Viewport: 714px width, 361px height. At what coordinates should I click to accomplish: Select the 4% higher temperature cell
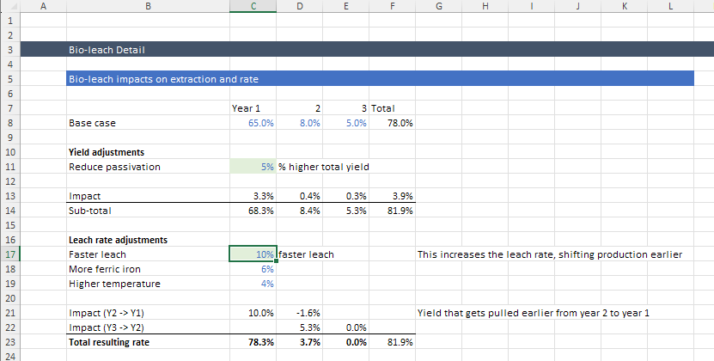(x=253, y=284)
